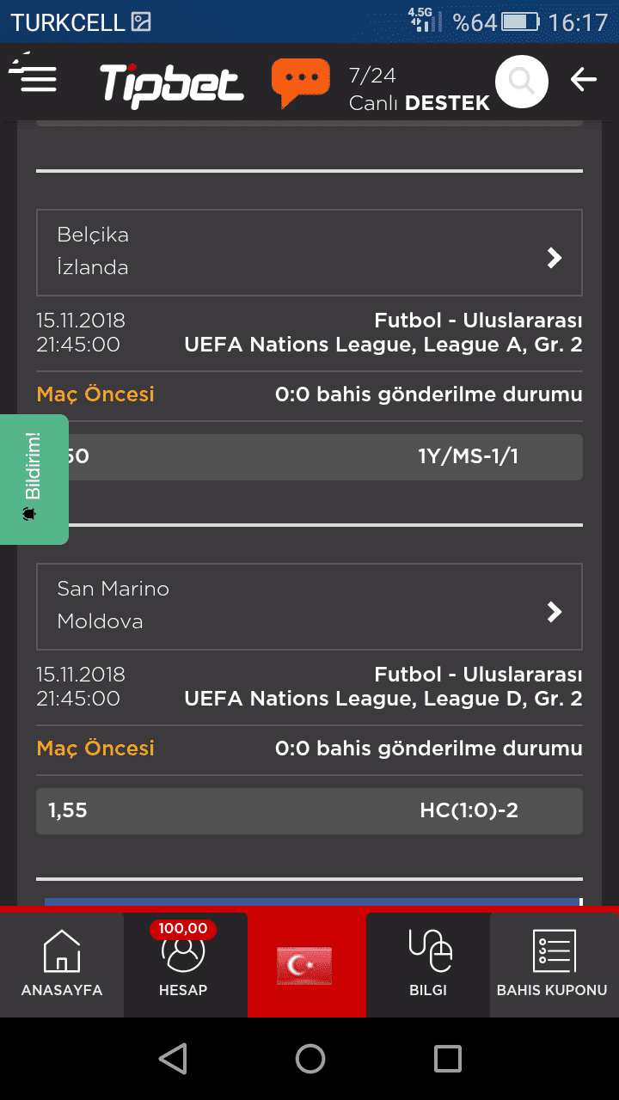Image resolution: width=619 pixels, height=1100 pixels.
Task: Open the Bildirim feedback tab
Action: click(x=34, y=480)
